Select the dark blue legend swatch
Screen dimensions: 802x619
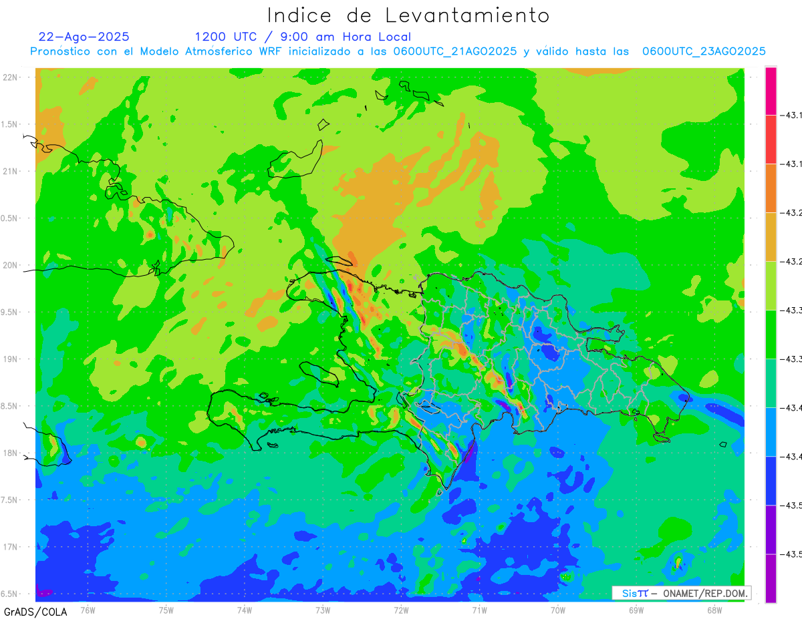coord(771,481)
